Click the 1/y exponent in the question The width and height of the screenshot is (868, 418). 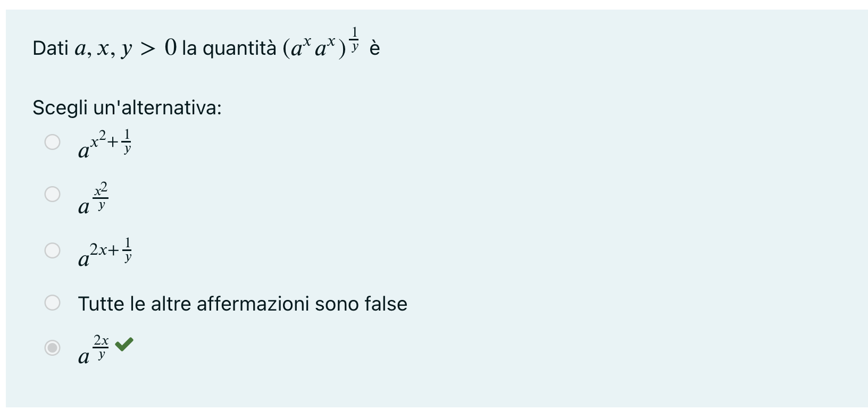[x=355, y=39]
